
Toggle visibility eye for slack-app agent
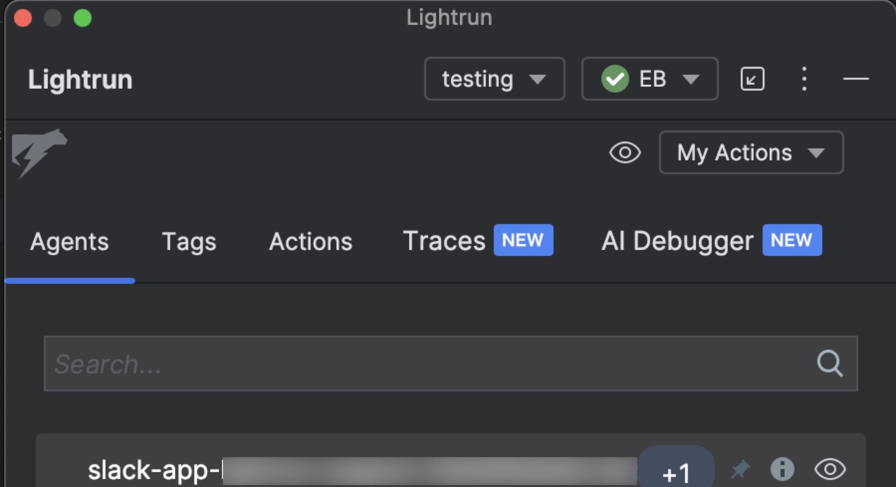pos(830,469)
